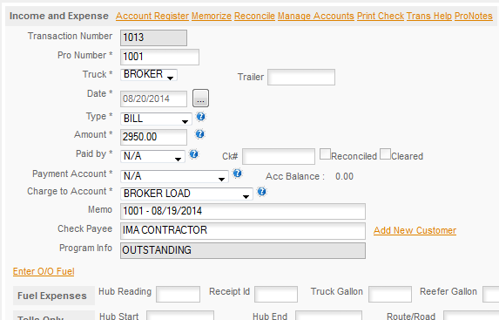Click the Reefer Gallon input field

(x=491, y=294)
